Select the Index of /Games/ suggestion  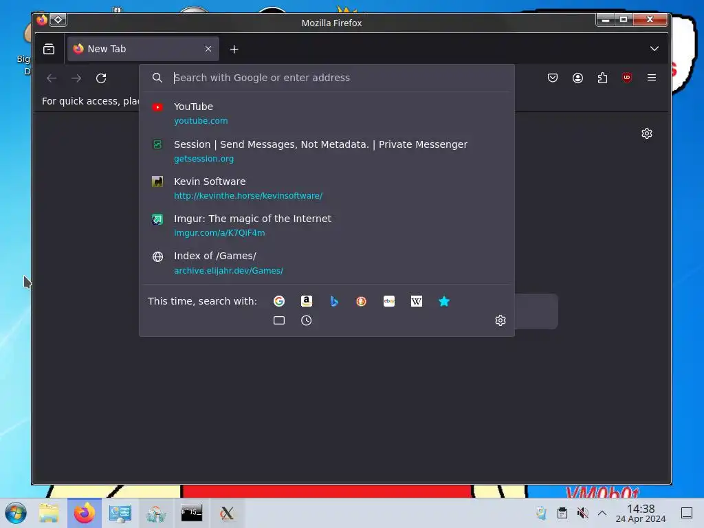pyautogui.click(x=327, y=263)
